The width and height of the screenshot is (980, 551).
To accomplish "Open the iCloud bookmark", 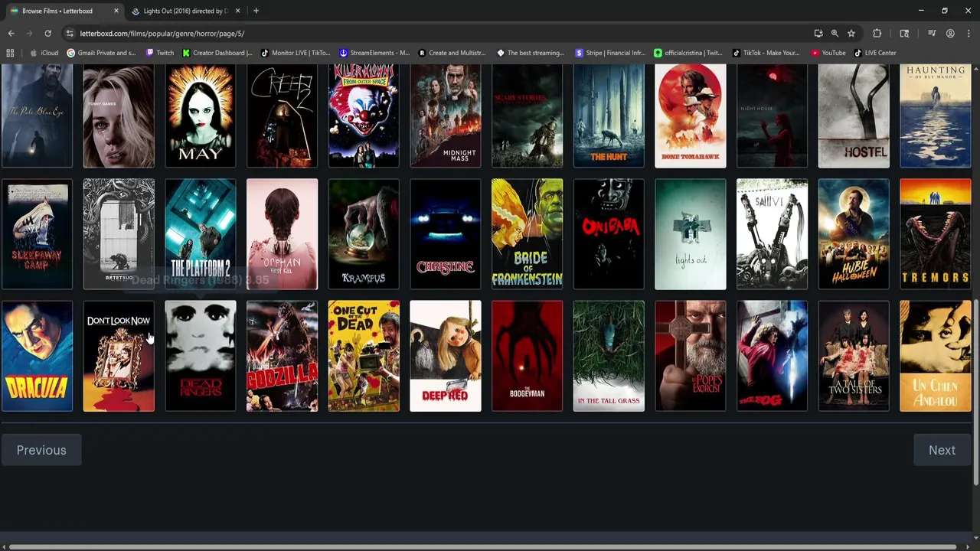I will [x=44, y=53].
